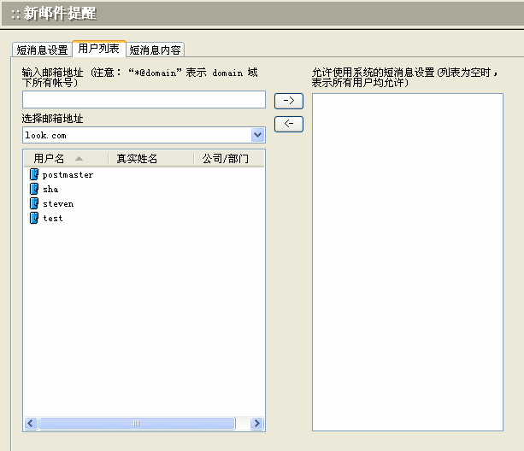This screenshot has width=524, height=451.
Task: Click the test user icon
Action: click(34, 218)
